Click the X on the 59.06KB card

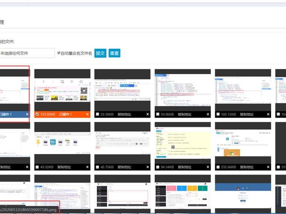[x=208, y=114]
